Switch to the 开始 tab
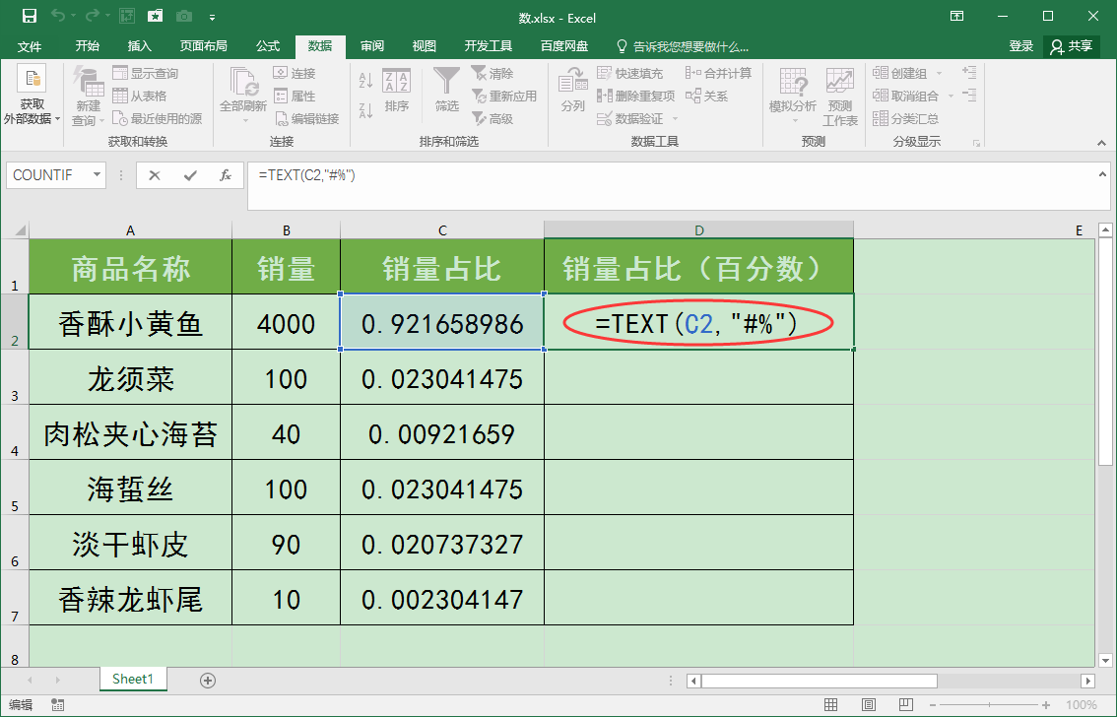This screenshot has width=1117, height=717. pos(87,46)
